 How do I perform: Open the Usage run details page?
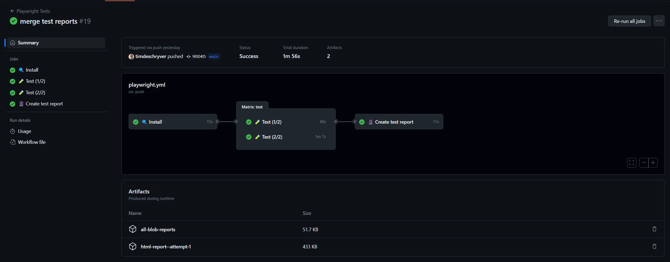25,131
